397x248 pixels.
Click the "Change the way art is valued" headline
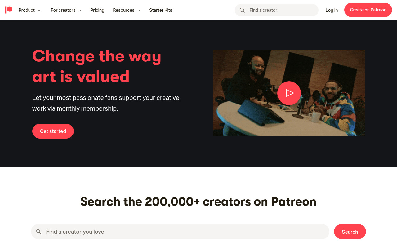[x=97, y=66]
